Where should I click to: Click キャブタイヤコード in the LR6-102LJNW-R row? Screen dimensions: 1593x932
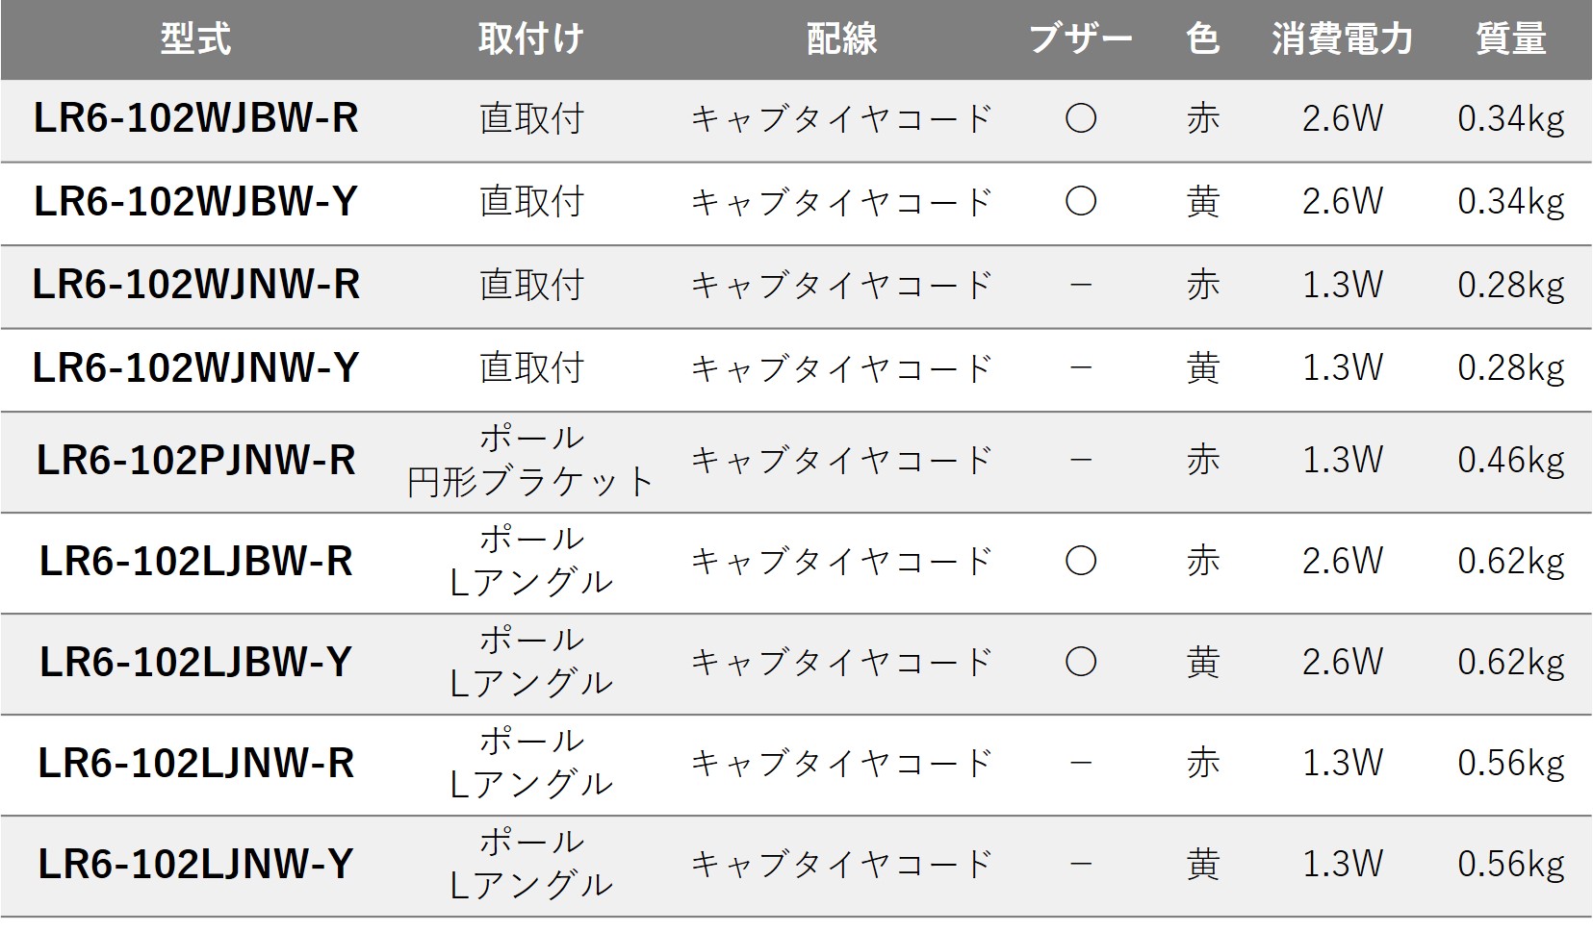coord(841,764)
